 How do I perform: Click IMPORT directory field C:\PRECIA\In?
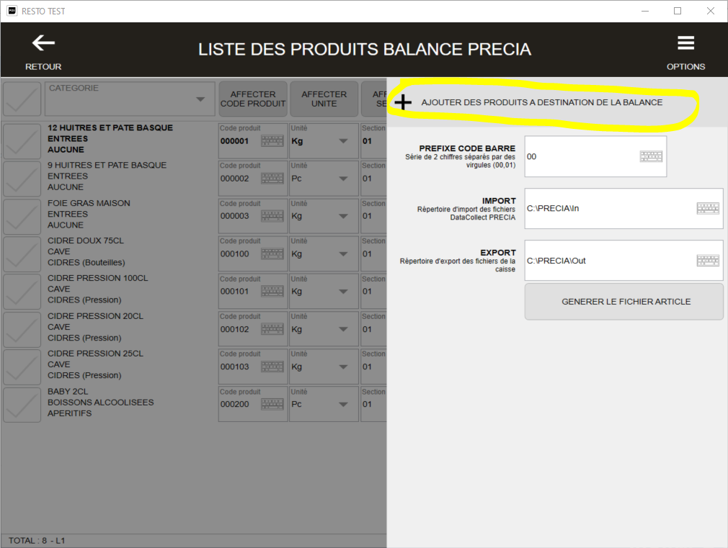coord(624,208)
